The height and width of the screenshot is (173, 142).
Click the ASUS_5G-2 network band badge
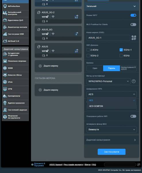click(76, 17)
